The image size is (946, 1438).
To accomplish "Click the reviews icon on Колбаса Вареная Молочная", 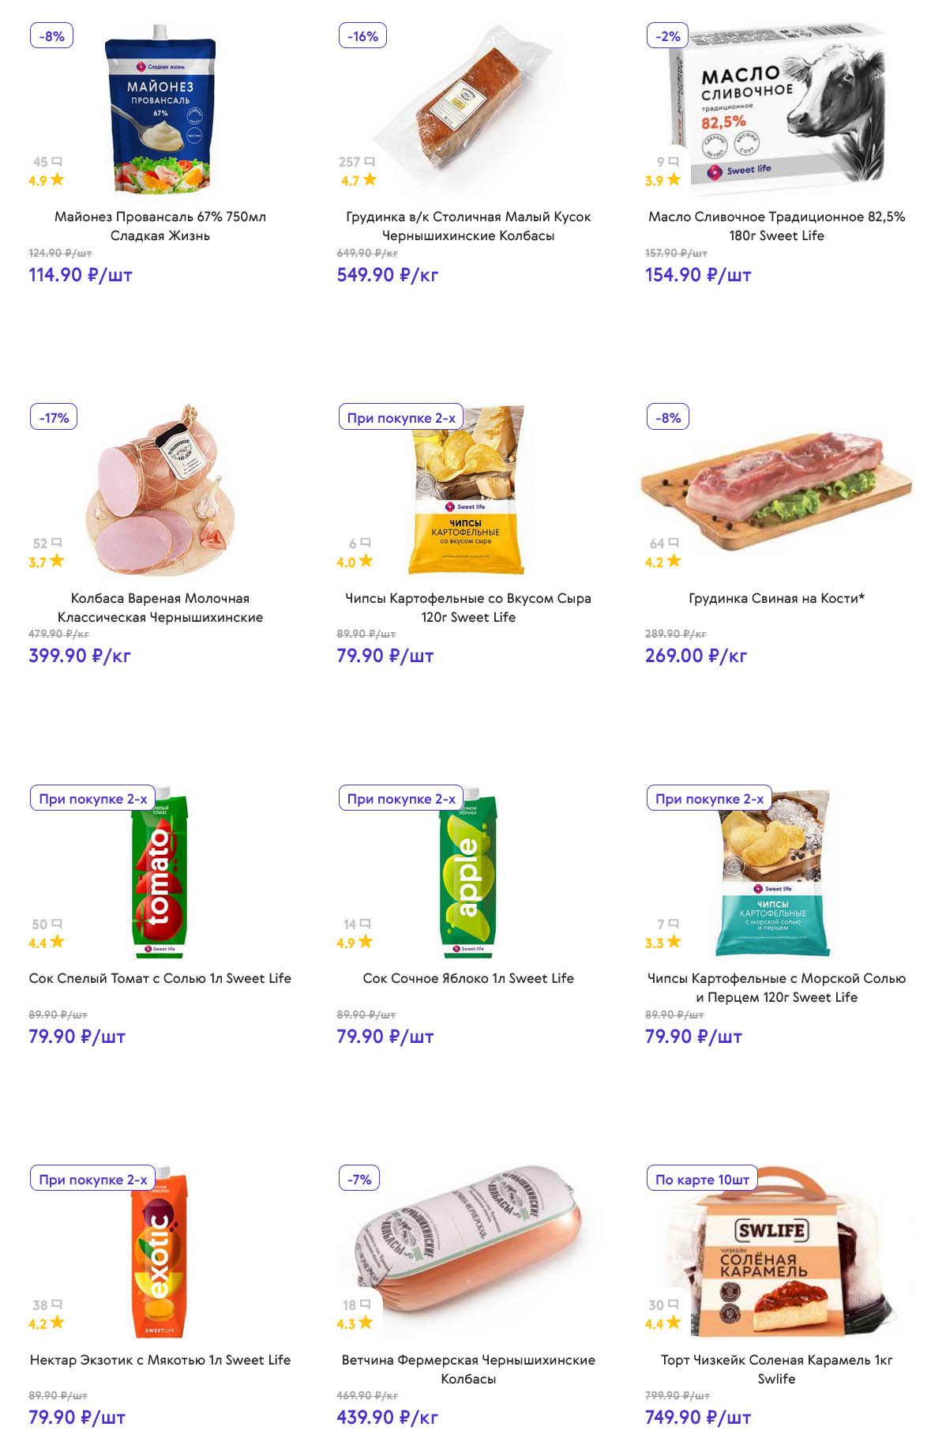I will (x=56, y=543).
